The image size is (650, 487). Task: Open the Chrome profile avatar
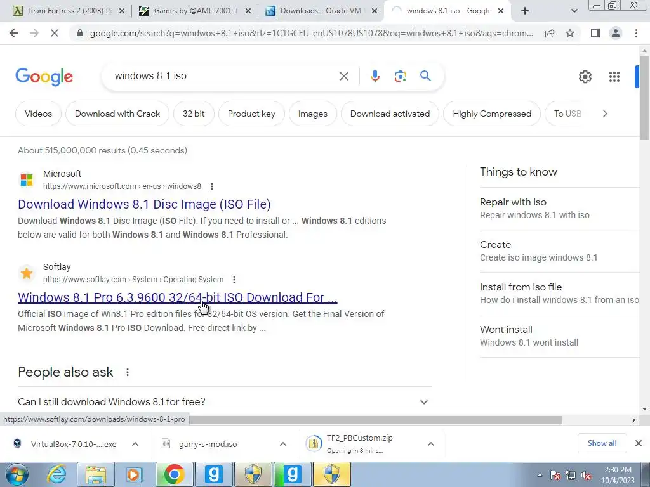coord(616,33)
